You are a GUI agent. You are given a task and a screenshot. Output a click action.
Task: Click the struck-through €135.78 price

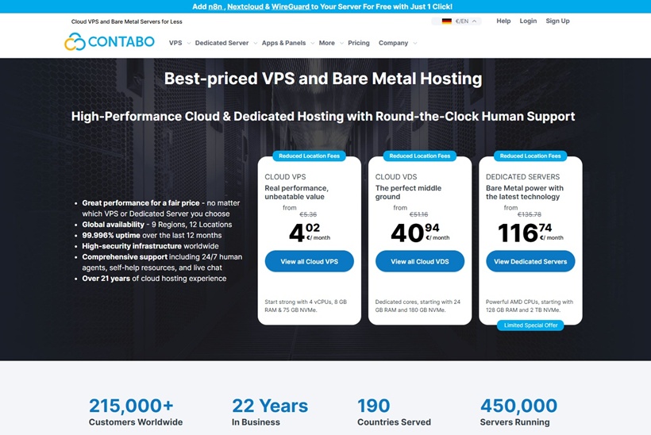pyautogui.click(x=529, y=214)
